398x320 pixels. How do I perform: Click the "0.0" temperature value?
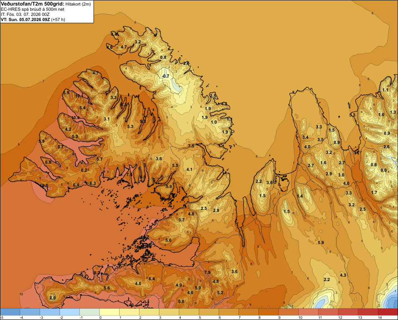pos(384,170)
